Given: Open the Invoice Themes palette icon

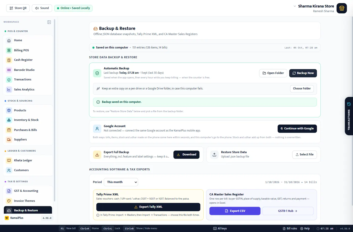Looking at the screenshot, I should (x=9, y=201).
